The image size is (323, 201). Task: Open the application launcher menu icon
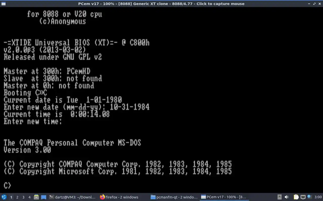click(4, 197)
